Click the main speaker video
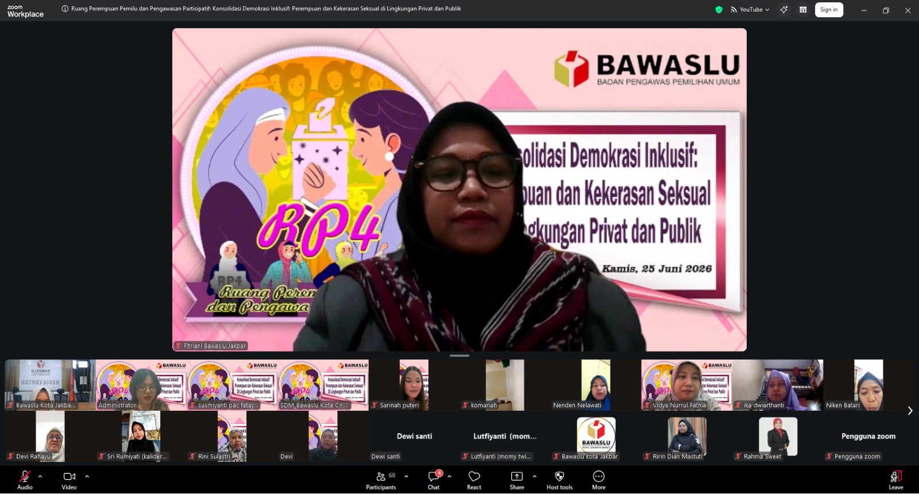Viewport: 919px width, 494px height. 459,190
